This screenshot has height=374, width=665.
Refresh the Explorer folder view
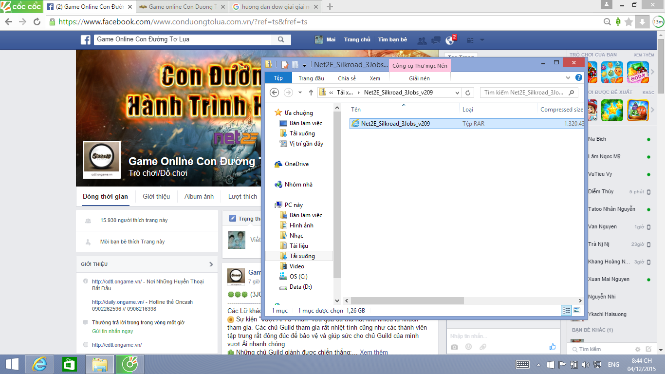tap(468, 93)
